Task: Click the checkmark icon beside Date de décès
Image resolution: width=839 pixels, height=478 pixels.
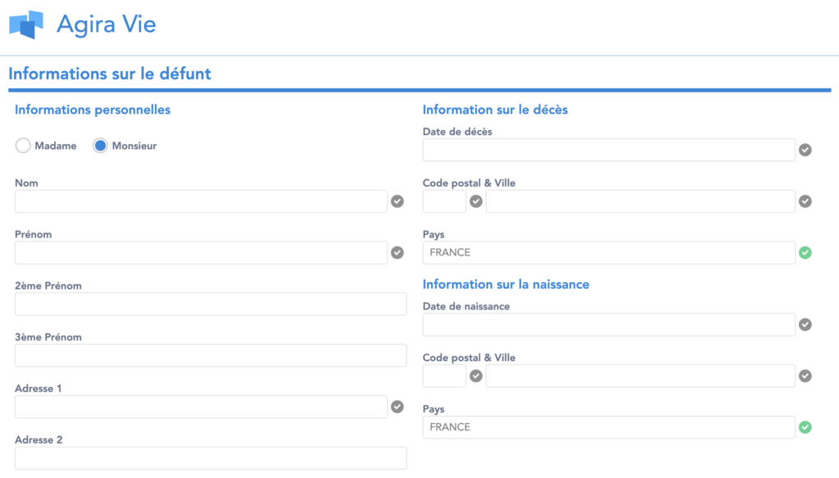Action: tap(805, 150)
